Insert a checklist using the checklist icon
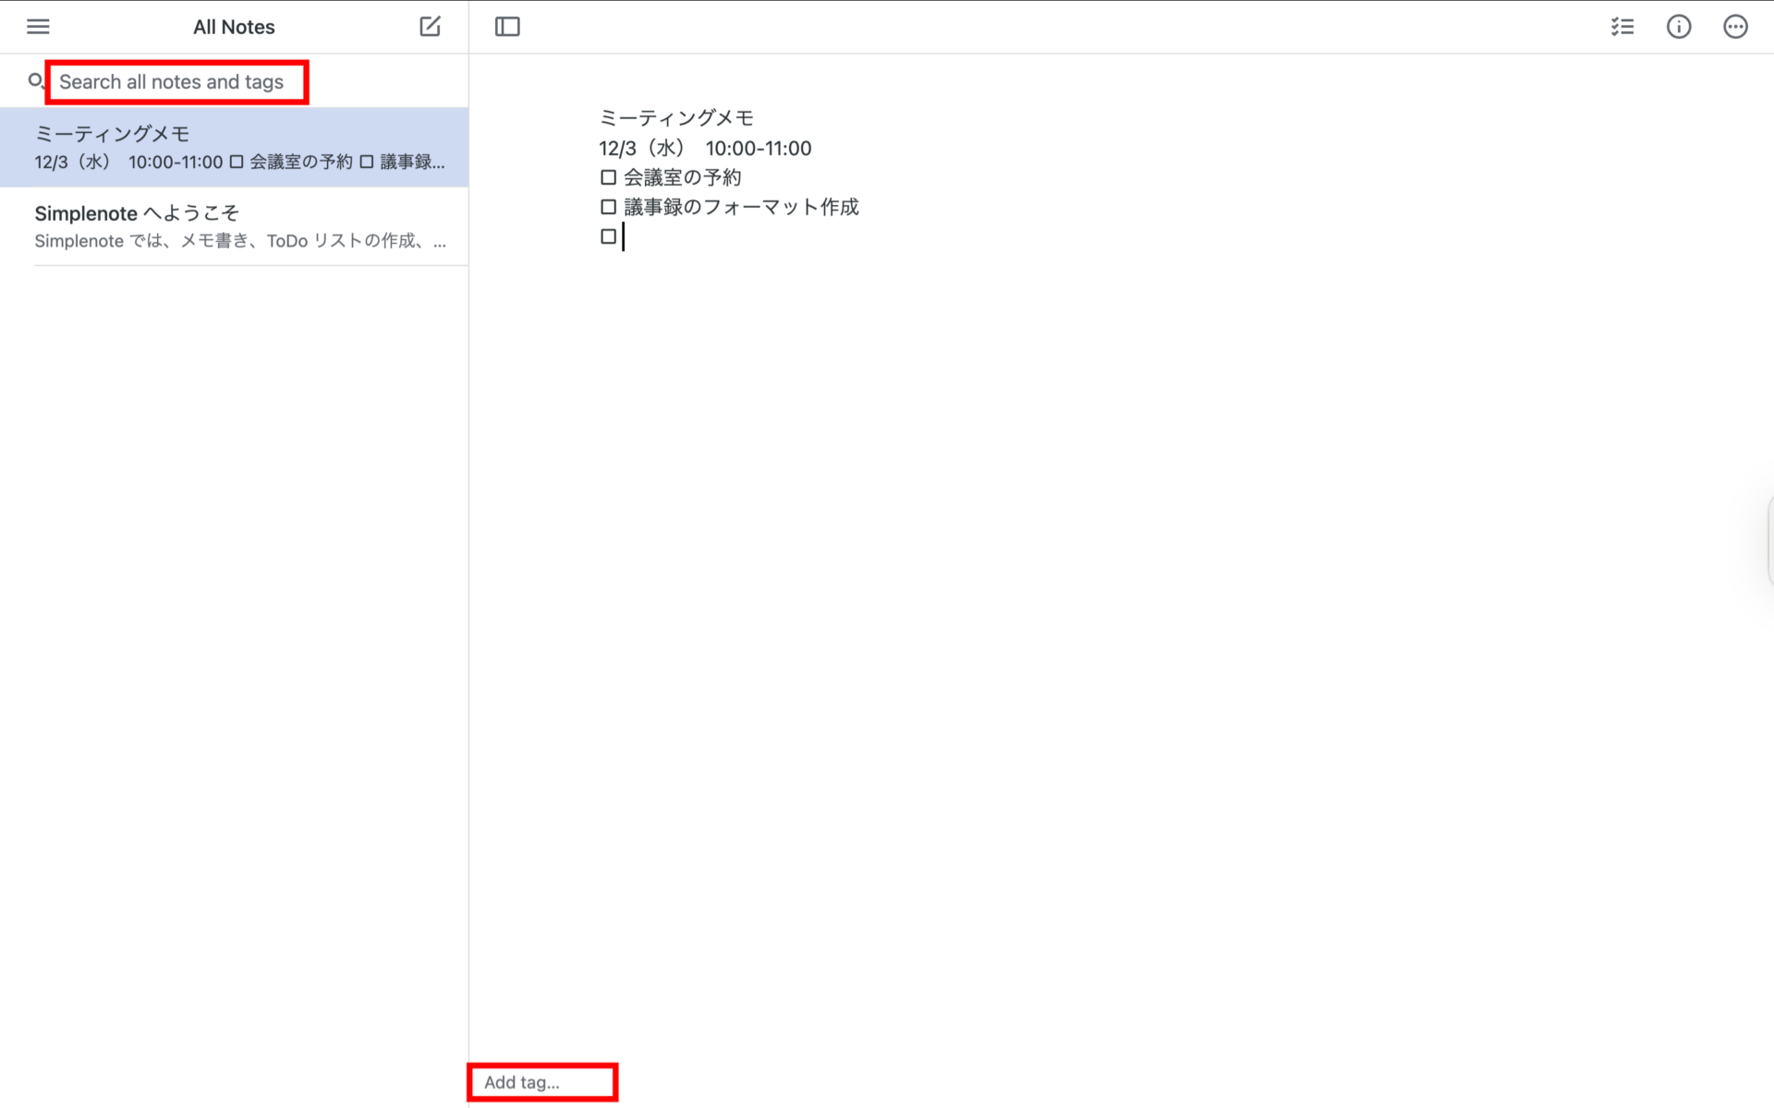 (x=1622, y=26)
